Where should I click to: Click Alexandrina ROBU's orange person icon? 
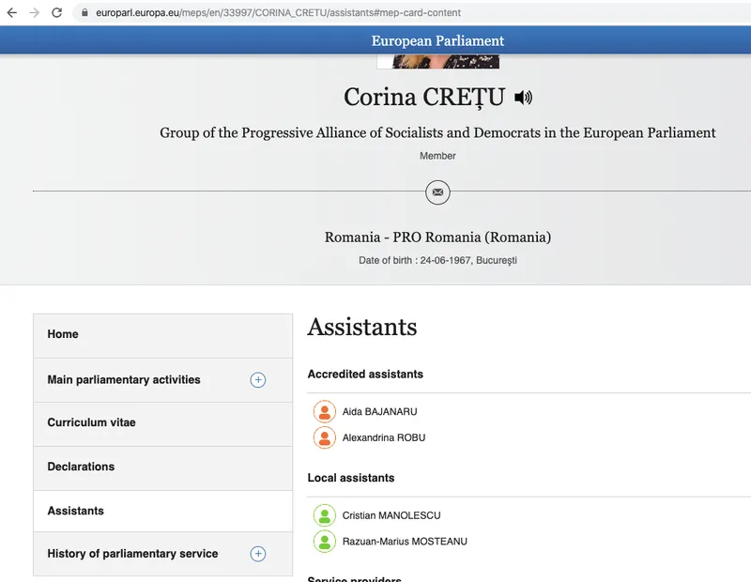click(x=324, y=437)
